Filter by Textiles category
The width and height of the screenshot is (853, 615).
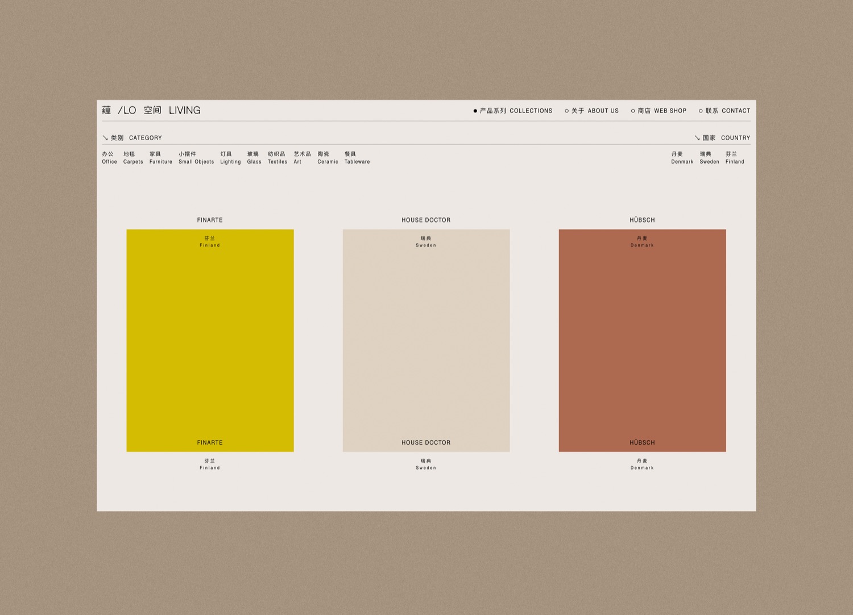(x=277, y=158)
